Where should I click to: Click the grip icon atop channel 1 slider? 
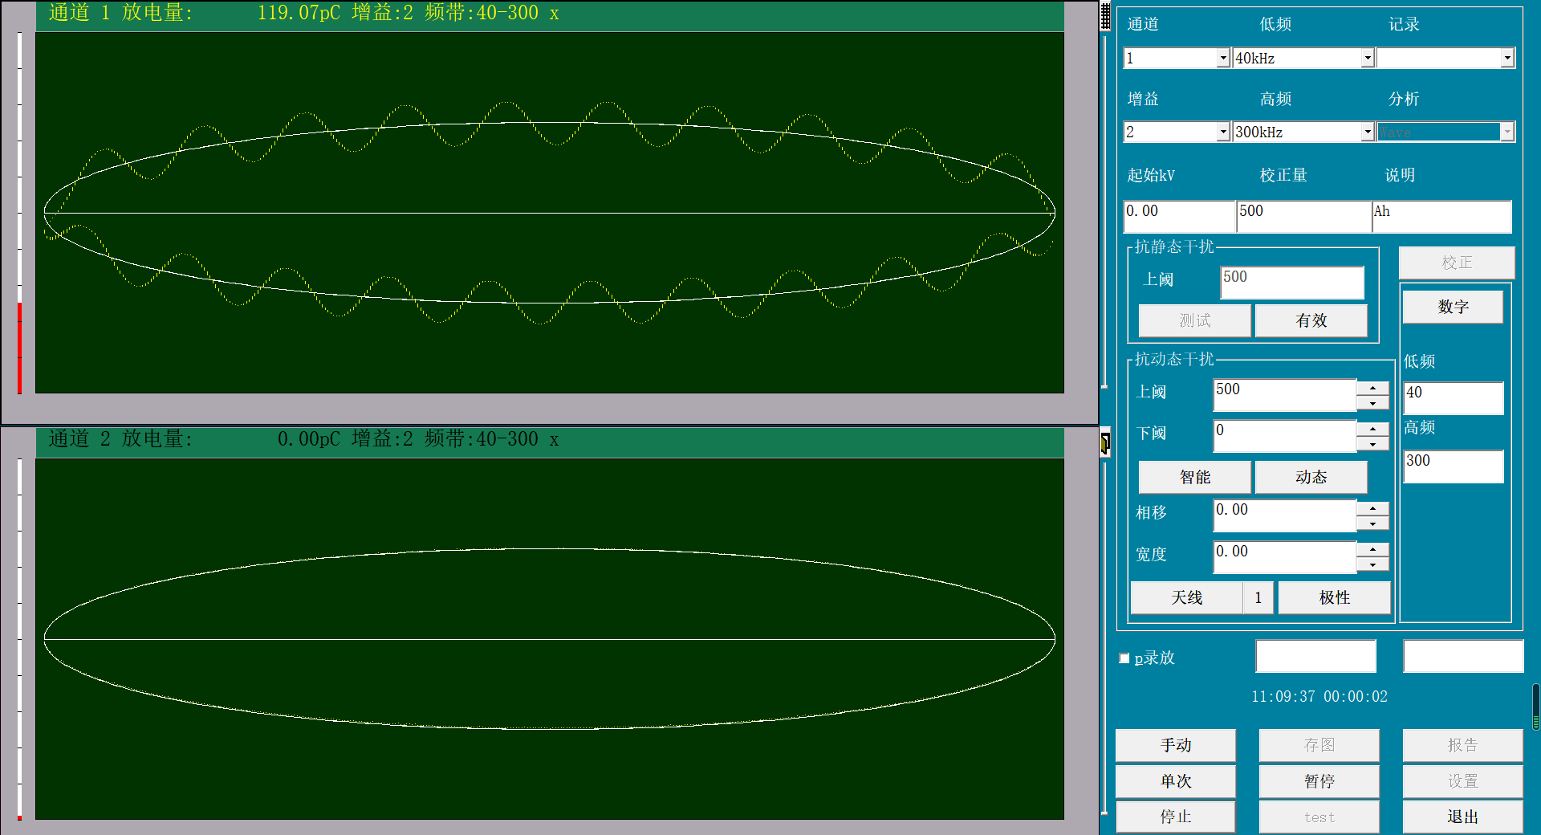pyautogui.click(x=1105, y=17)
